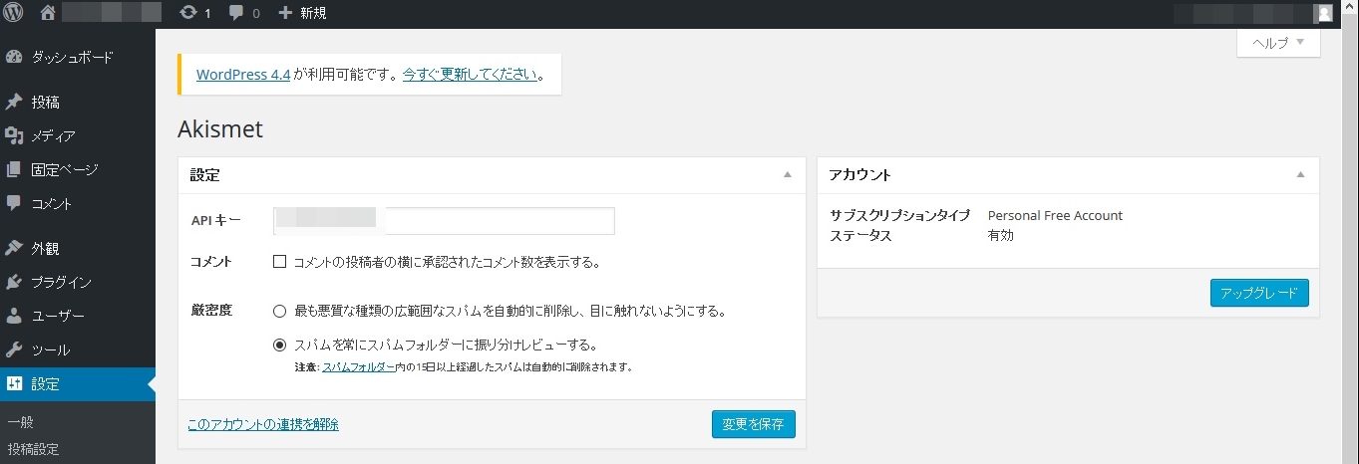The image size is (1359, 464).
Task: Click the コメント speech bubble sidebar icon
Action: [x=14, y=203]
